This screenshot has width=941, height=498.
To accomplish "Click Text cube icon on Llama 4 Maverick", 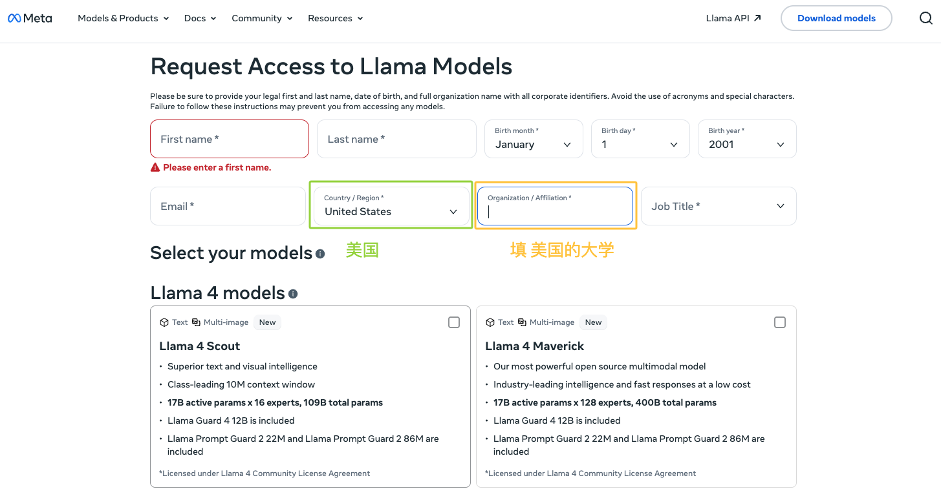I will (x=490, y=322).
